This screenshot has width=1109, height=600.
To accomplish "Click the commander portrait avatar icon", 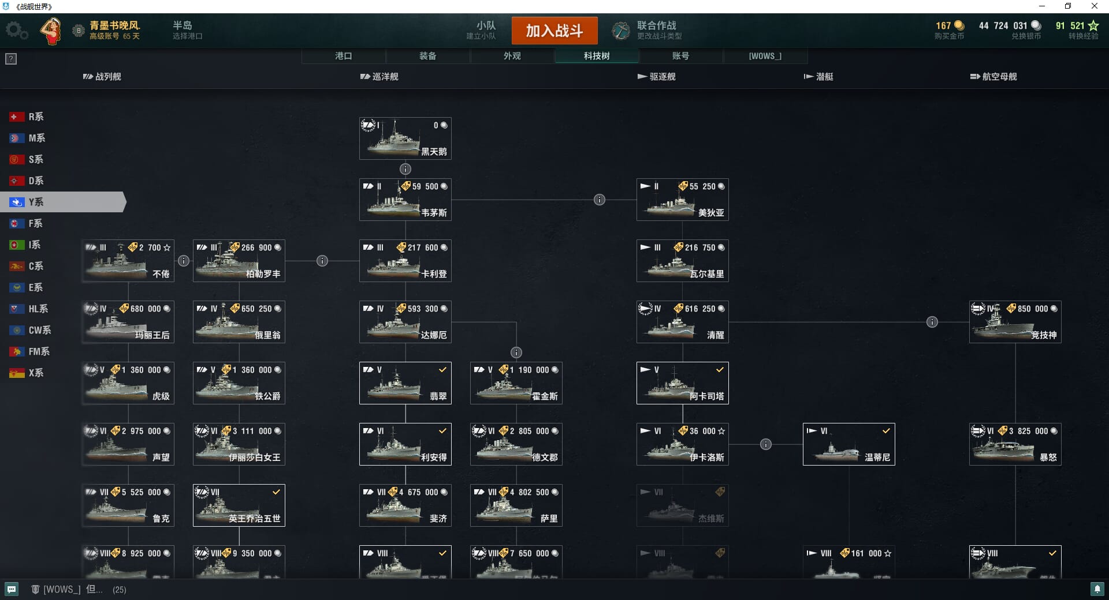I will (51, 31).
